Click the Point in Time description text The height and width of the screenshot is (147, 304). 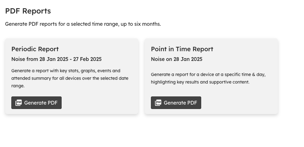point(208,78)
